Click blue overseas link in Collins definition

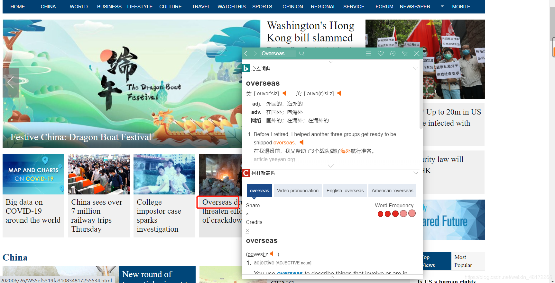(290, 273)
